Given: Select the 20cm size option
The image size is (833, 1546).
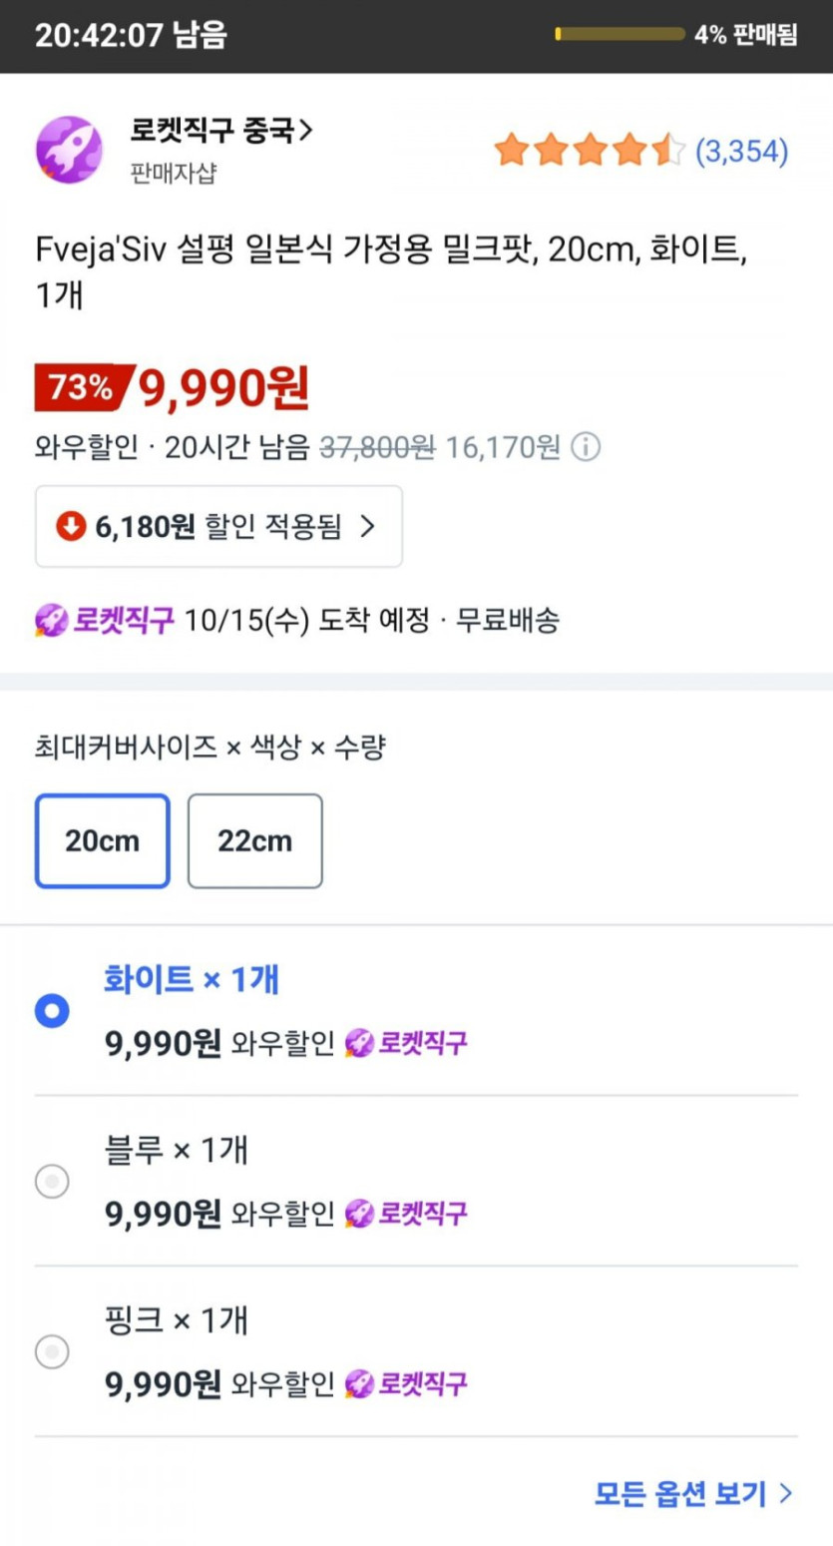Looking at the screenshot, I should 102,840.
